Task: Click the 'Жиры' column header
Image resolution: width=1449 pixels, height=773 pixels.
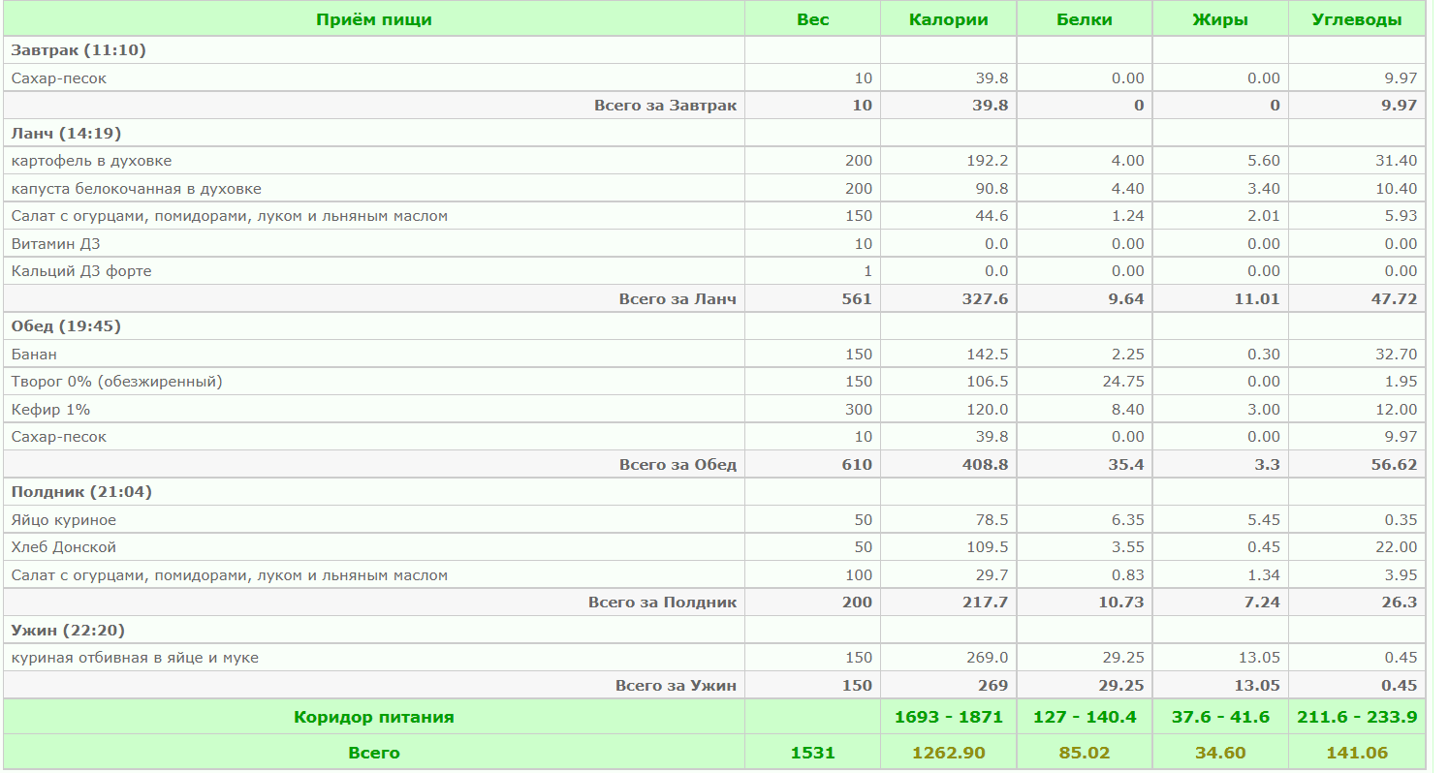Action: click(1219, 19)
